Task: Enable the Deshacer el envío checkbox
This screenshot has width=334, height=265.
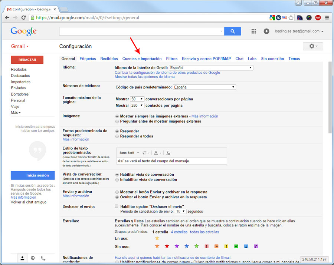Action: [117, 206]
